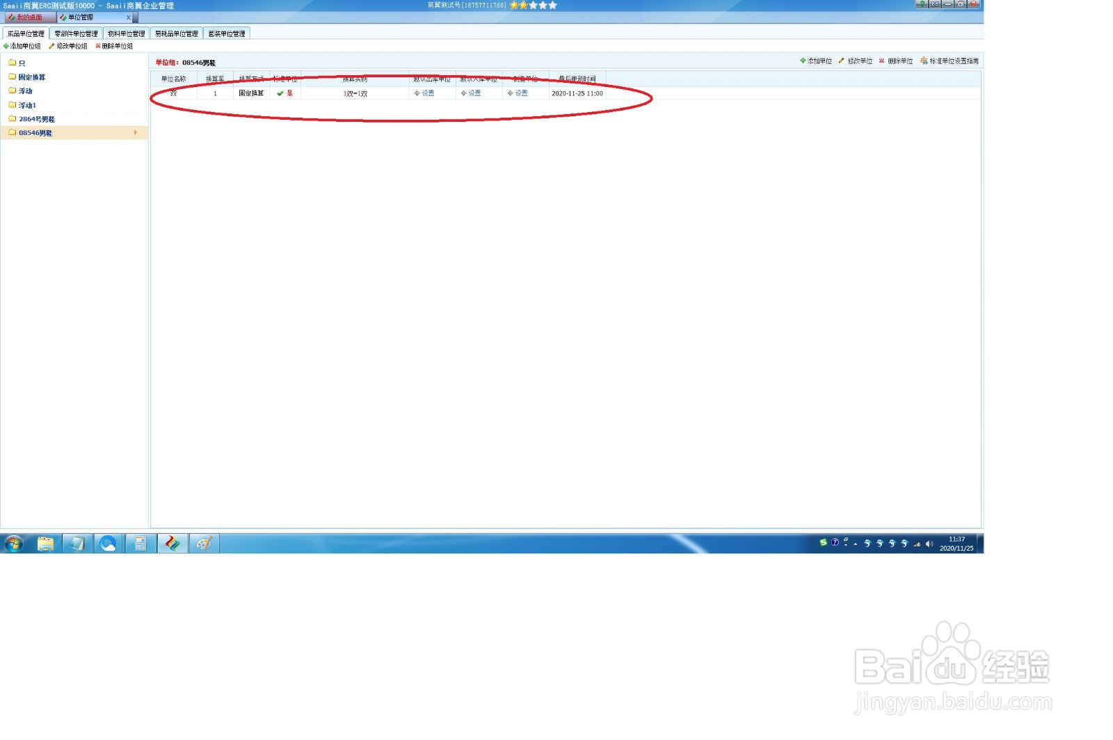This screenshot has height=740, width=1113.
Task: Click the volume icon in system tray
Action: [929, 544]
